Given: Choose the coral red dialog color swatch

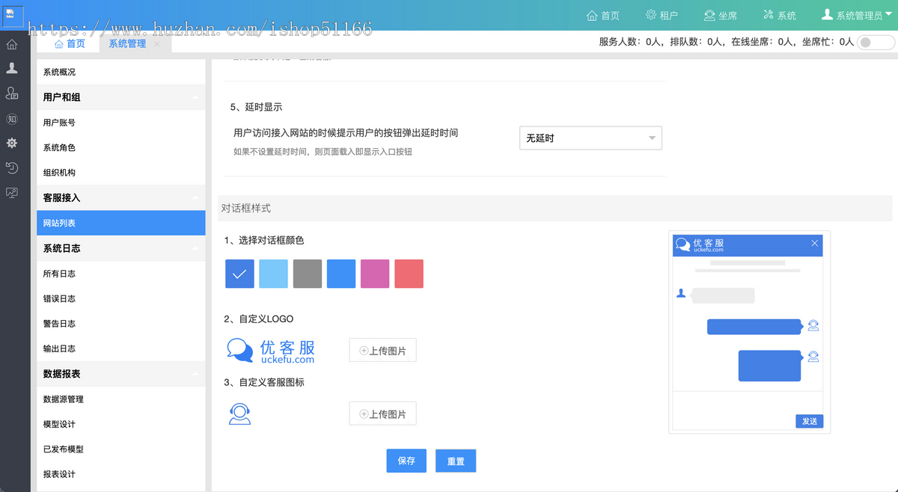Looking at the screenshot, I should 409,274.
